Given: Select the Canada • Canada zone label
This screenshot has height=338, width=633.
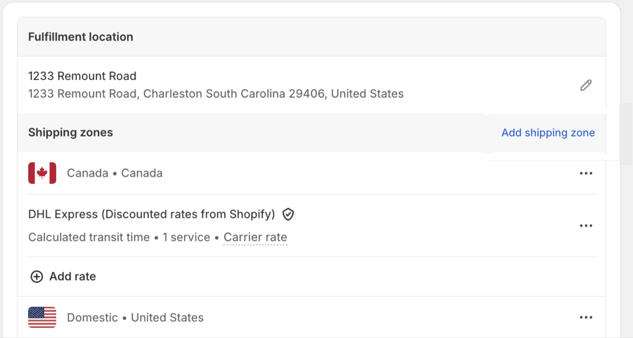Looking at the screenshot, I should pyautogui.click(x=115, y=173).
